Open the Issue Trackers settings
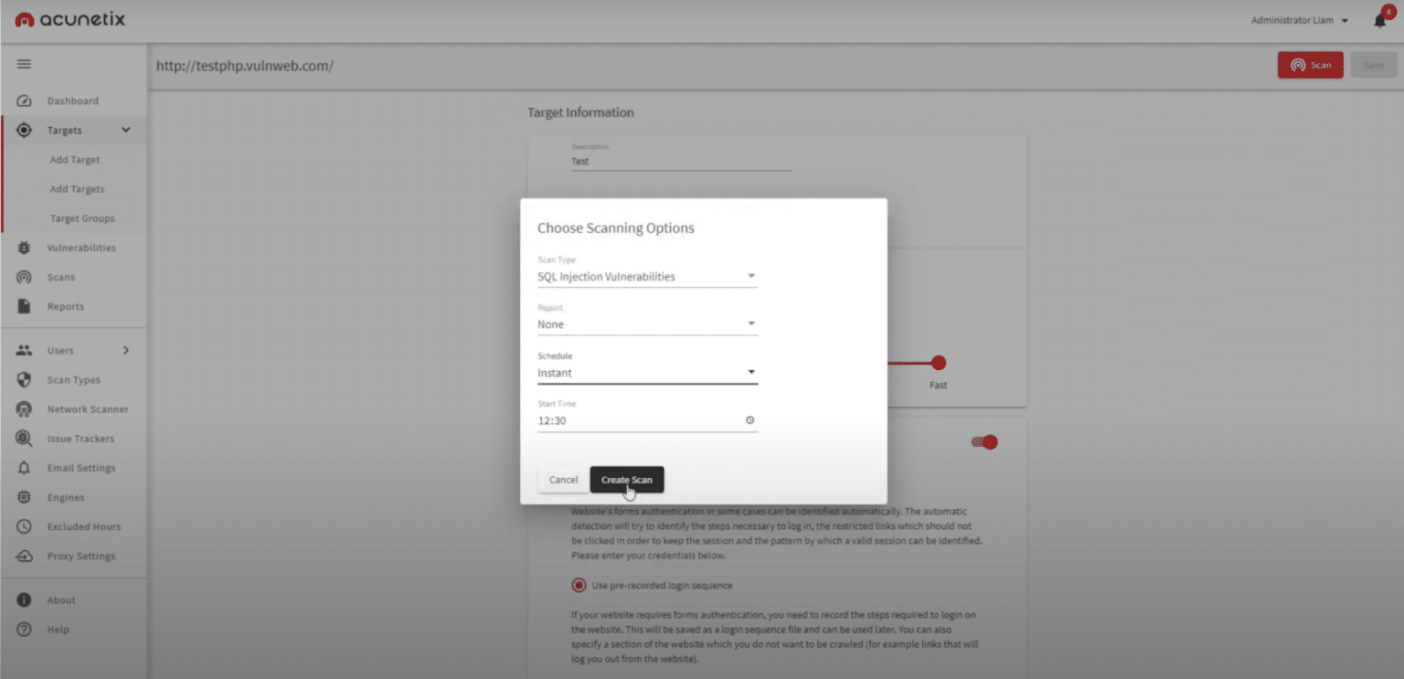Image resolution: width=1404 pixels, height=679 pixels. click(x=82, y=438)
